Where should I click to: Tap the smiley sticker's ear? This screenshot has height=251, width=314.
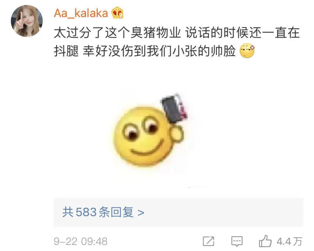coord(177,134)
